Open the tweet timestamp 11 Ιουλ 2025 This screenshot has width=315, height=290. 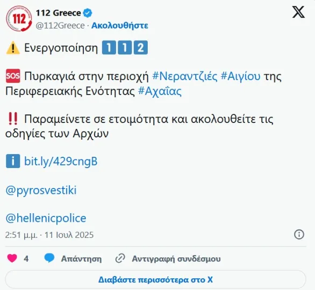[x=69, y=235]
